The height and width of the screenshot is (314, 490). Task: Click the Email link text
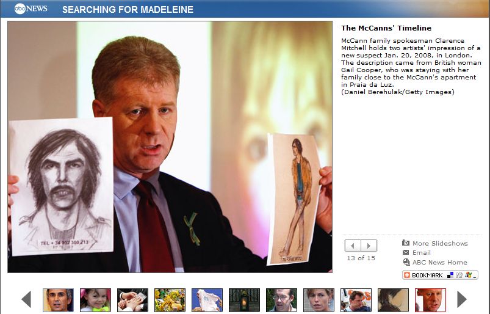pos(421,253)
